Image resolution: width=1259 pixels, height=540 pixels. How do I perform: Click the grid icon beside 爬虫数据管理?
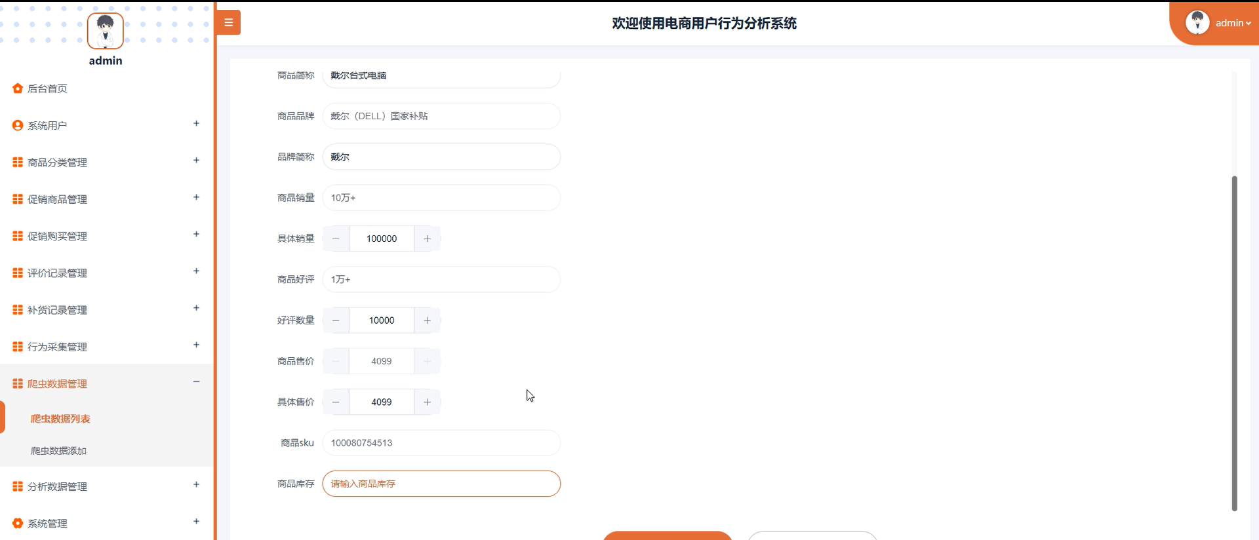click(18, 383)
